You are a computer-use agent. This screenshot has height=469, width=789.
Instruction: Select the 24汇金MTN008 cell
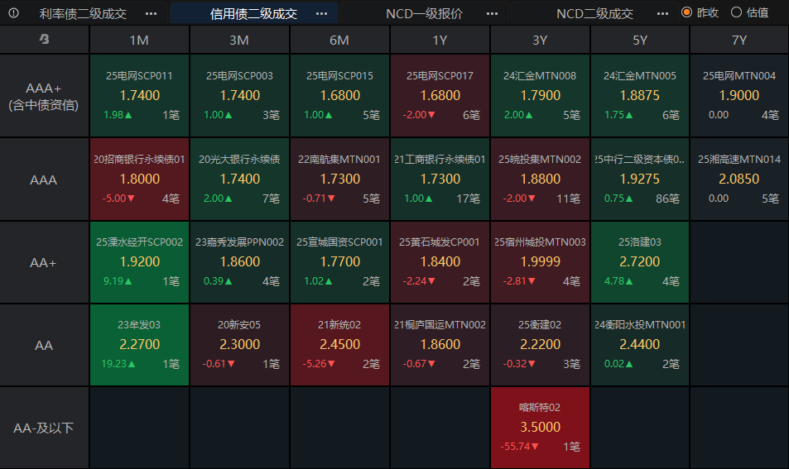540,95
